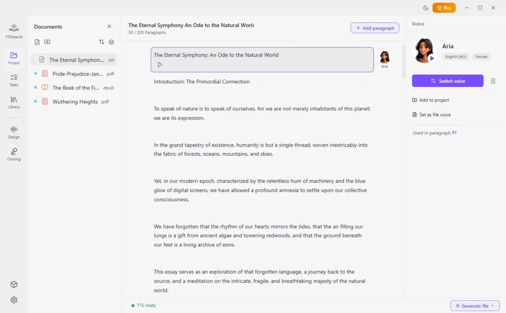Click the 50 / 200 Paragraphs counter
Screen dimensions: 506x313
[147, 33]
